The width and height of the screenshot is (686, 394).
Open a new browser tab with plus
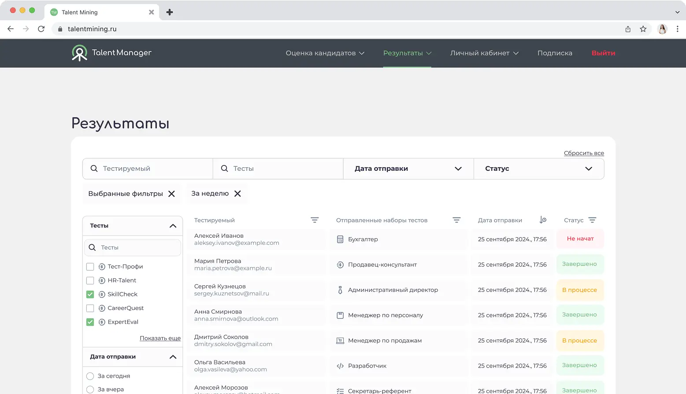click(170, 12)
